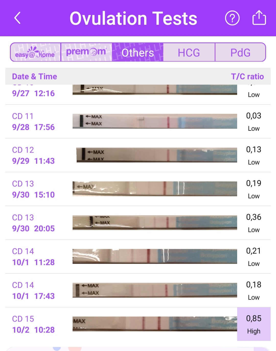This screenshot has height=351, width=276.
Task: Select the CD 15 10/2 10:28 date entry
Action: coord(33,324)
